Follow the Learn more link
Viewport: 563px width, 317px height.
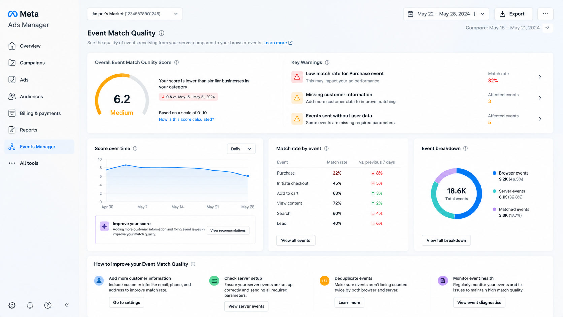coord(278,43)
